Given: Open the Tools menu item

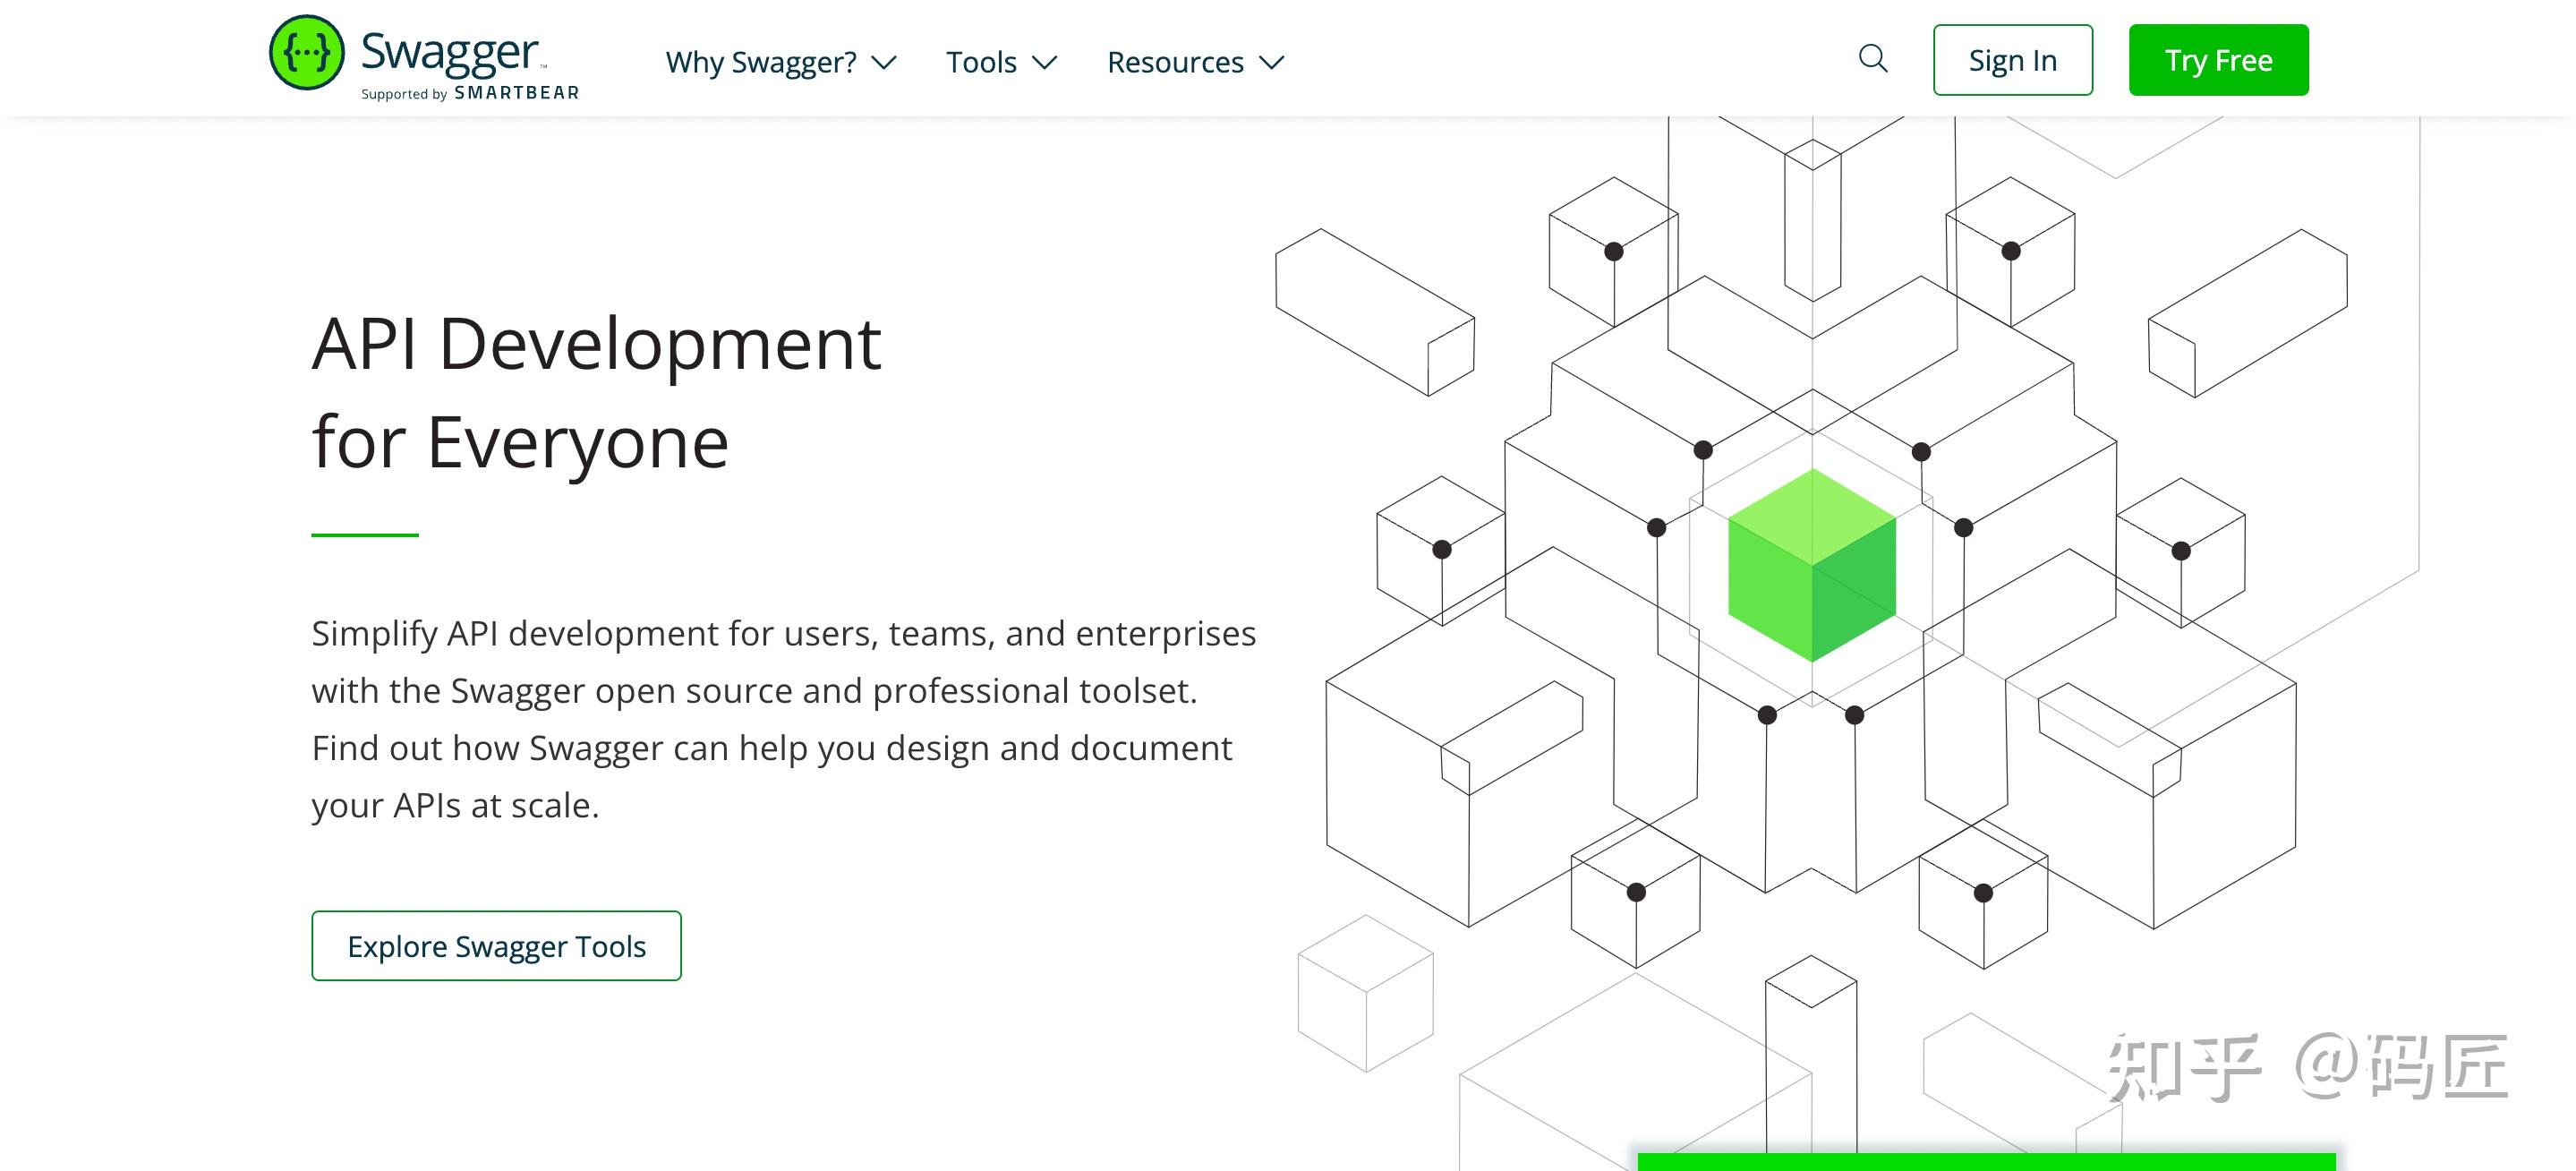Looking at the screenshot, I should (981, 62).
